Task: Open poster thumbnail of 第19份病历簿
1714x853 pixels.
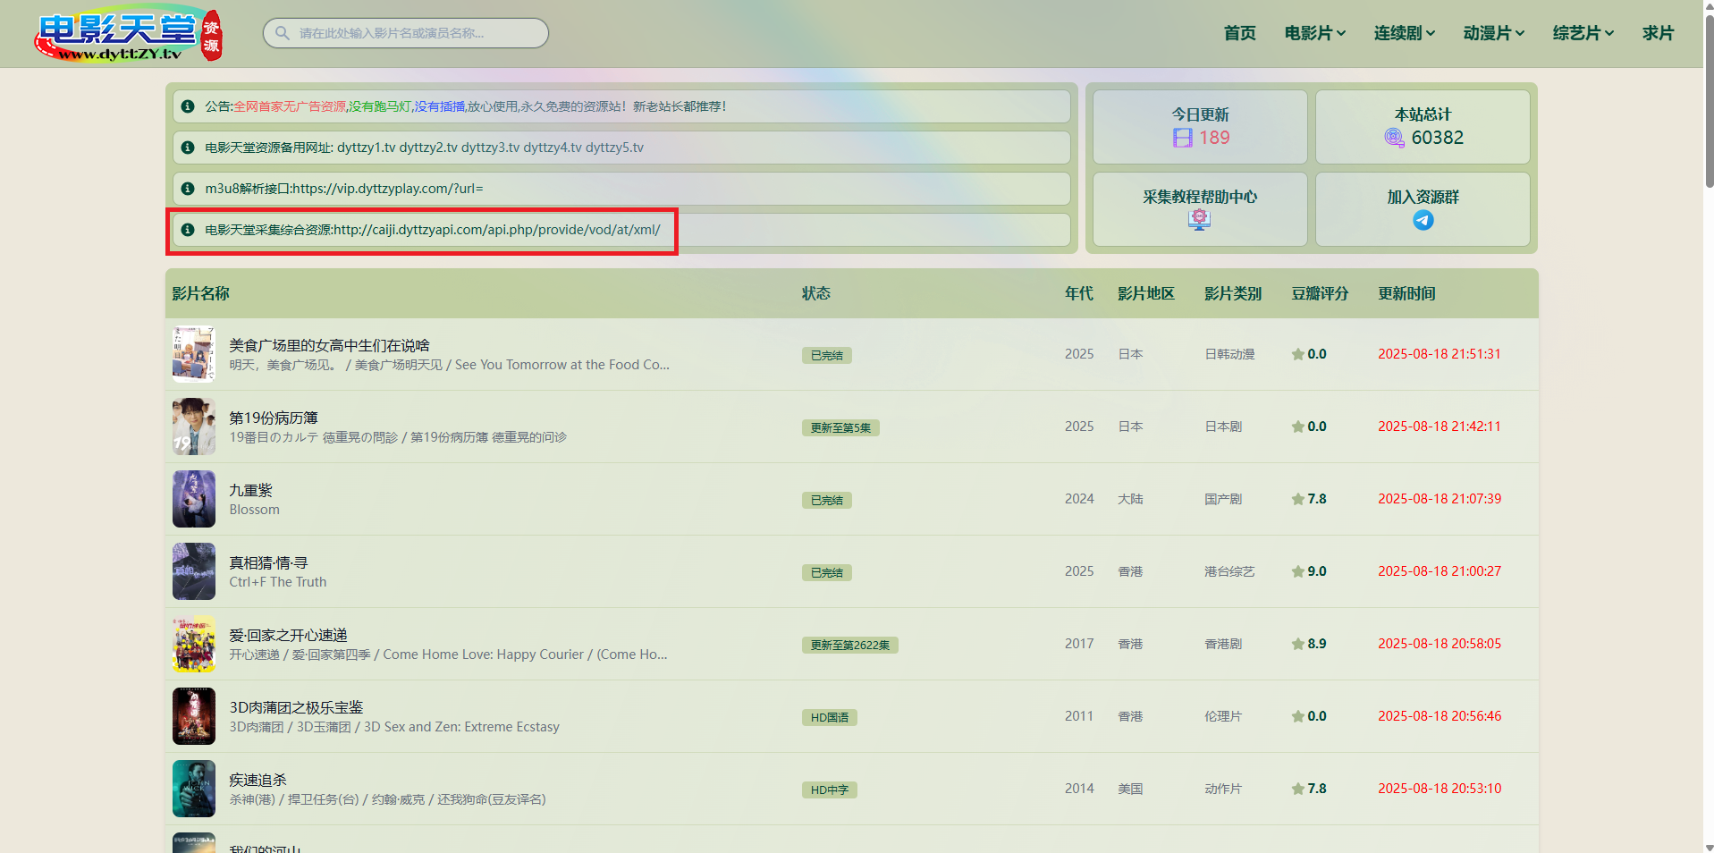Action: (194, 426)
